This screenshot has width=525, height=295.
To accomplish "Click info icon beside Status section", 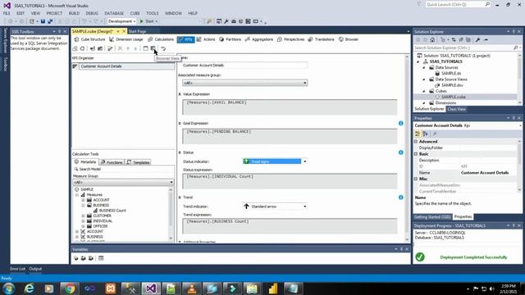I will pos(401,152).
